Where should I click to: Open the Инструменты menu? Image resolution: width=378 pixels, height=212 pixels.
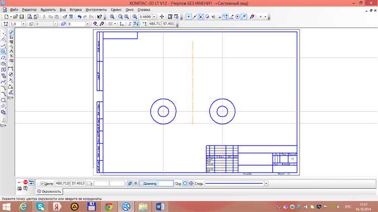pos(96,10)
